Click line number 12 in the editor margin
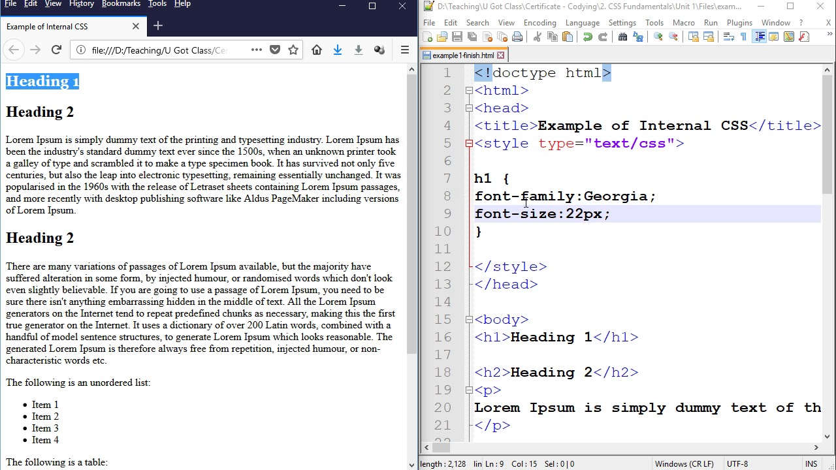 pyautogui.click(x=443, y=266)
